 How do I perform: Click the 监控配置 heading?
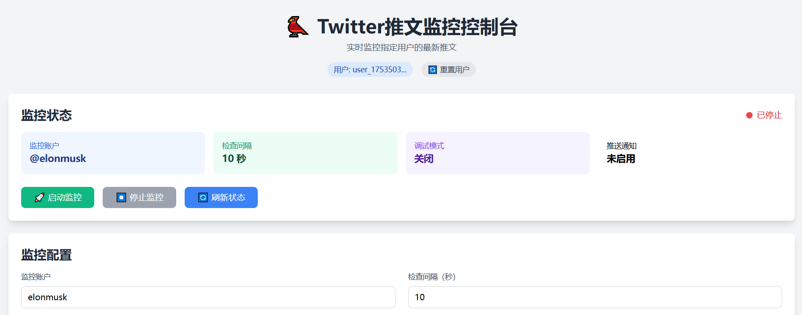pos(46,255)
